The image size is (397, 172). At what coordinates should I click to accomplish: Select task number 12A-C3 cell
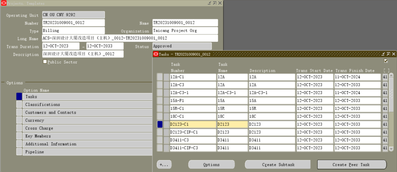(x=193, y=85)
